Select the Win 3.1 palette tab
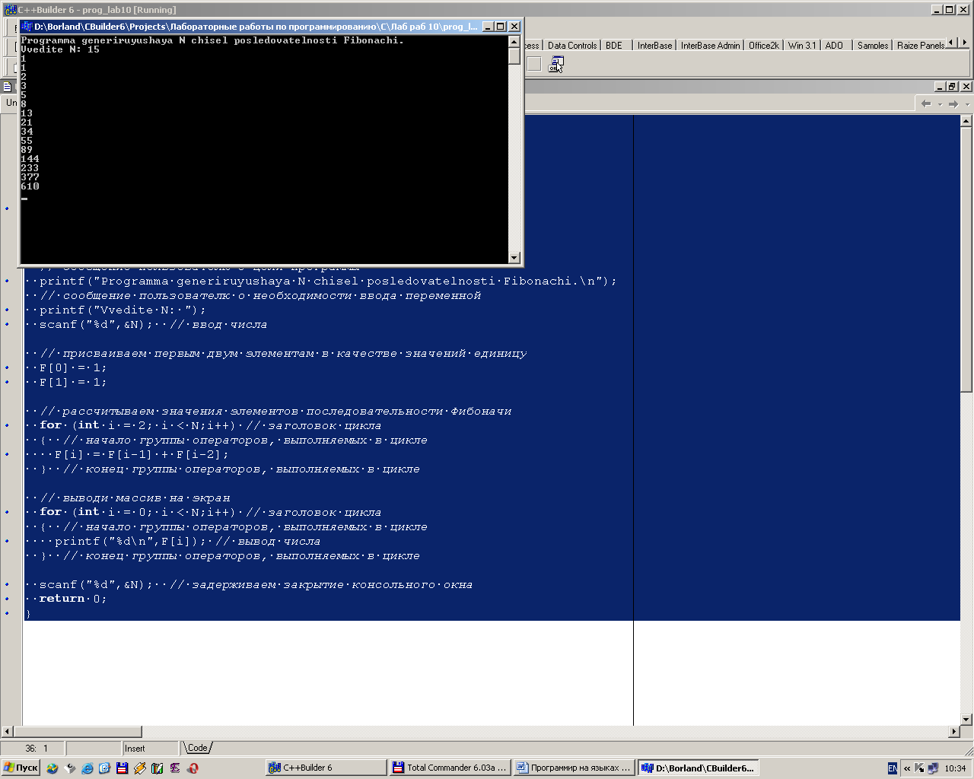Viewport: 974px width, 779px height. [802, 46]
